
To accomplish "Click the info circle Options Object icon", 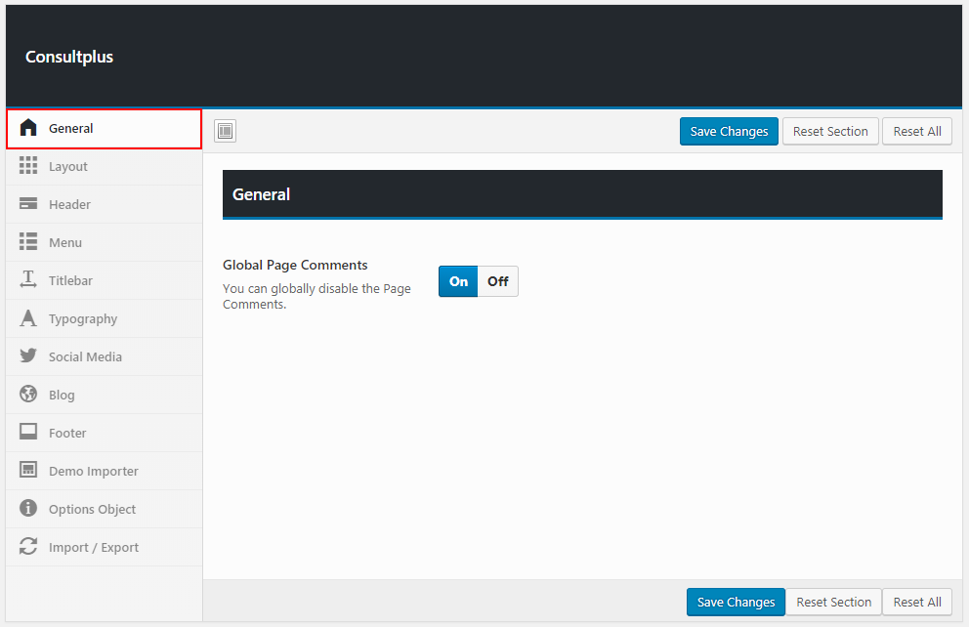I will 28,509.
